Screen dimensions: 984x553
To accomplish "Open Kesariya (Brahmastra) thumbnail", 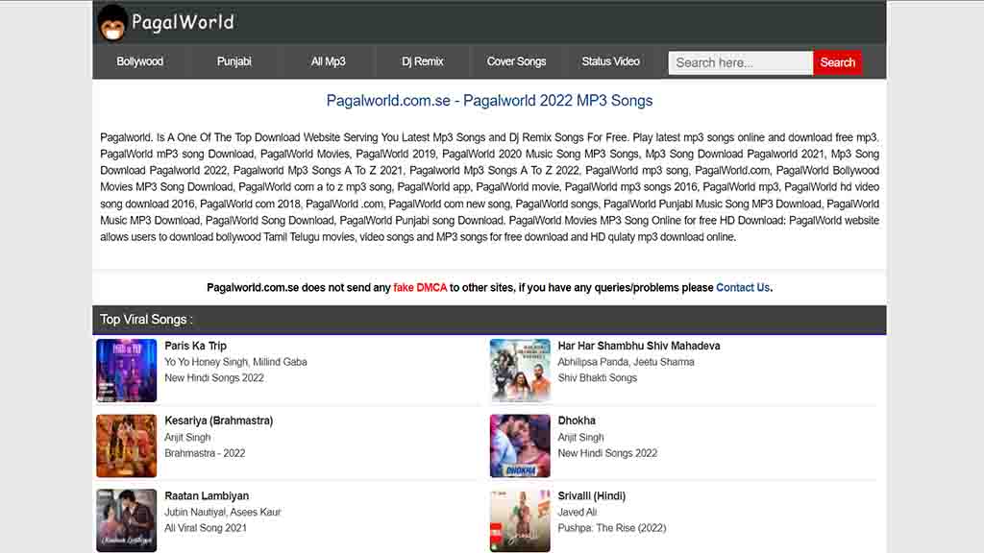I will [126, 445].
